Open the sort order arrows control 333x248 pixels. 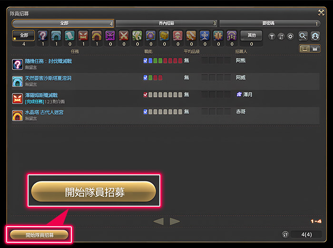pos(281,36)
